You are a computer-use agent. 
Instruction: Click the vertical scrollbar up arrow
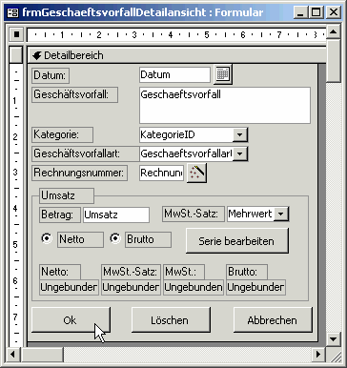tap(334, 32)
